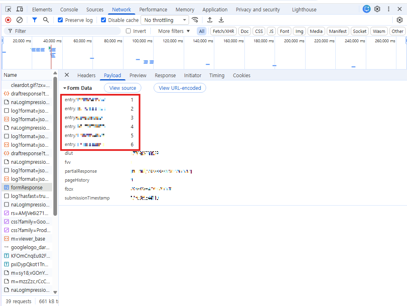Click the View URL-encoded button
This screenshot has height=306, width=407.
click(x=180, y=88)
